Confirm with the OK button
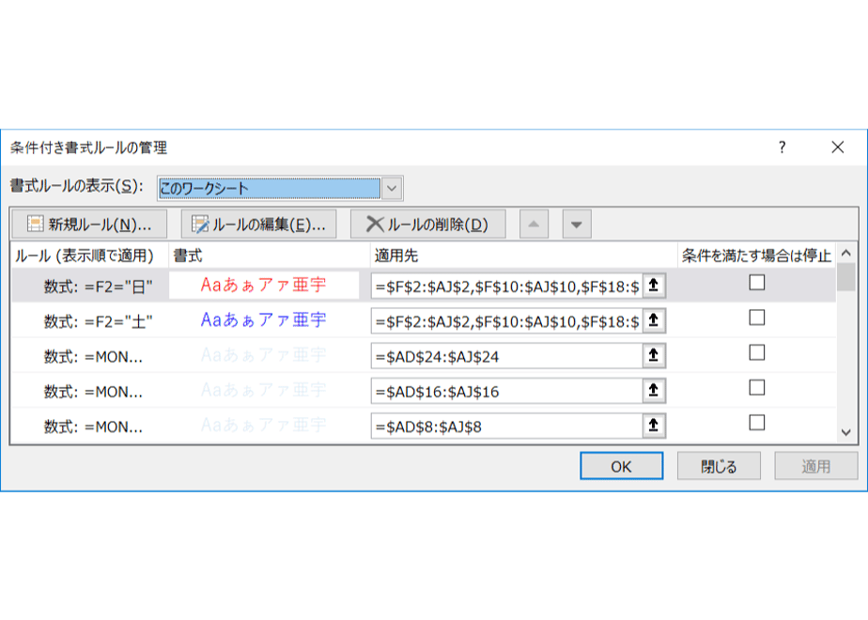 (x=621, y=466)
